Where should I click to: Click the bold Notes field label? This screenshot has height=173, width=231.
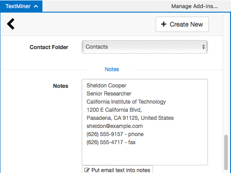click(x=60, y=86)
